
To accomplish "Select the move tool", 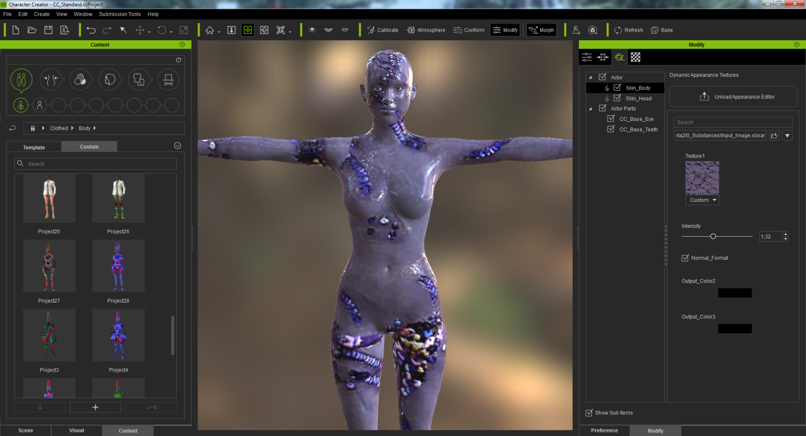I will pos(140,30).
